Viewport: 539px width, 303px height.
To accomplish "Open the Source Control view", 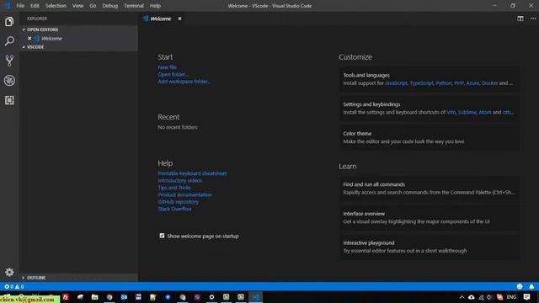I will (x=9, y=61).
